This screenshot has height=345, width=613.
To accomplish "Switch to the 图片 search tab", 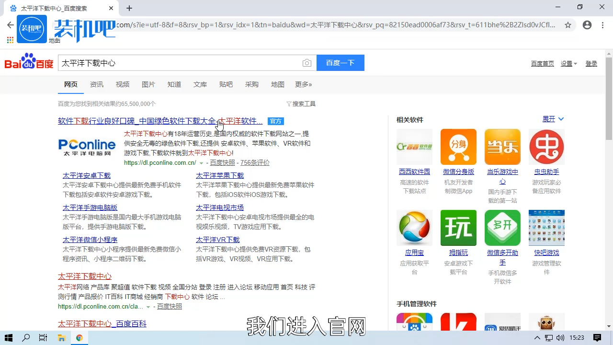I will pyautogui.click(x=148, y=84).
